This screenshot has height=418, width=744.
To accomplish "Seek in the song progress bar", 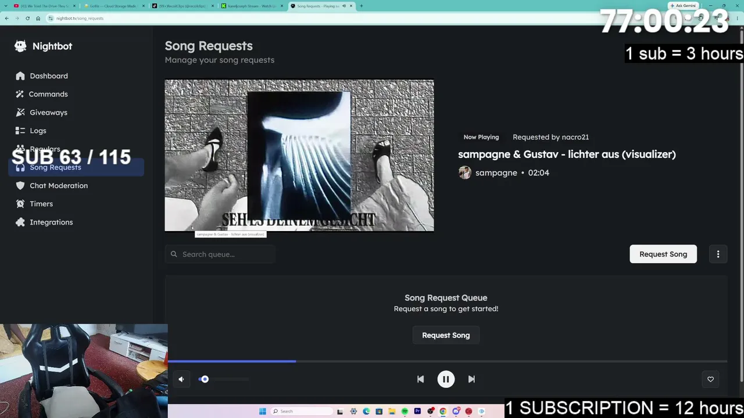I will (x=448, y=362).
